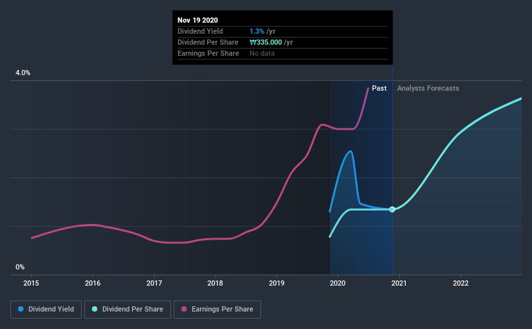Click the 2022 x-axis label
Image resolution: width=532 pixels, height=329 pixels.
click(x=461, y=283)
